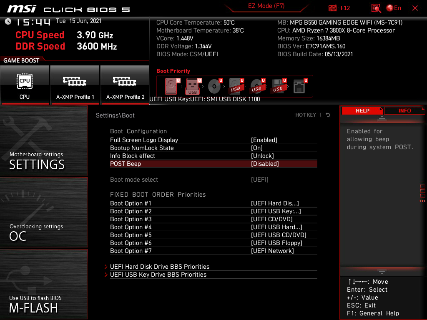Change Boot Option #2 [UEFI USB Key:...]
Image resolution: width=427 pixels, height=320 pixels.
[276, 211]
